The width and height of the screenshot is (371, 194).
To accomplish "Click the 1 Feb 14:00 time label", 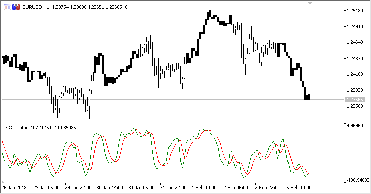I will coord(204,188).
